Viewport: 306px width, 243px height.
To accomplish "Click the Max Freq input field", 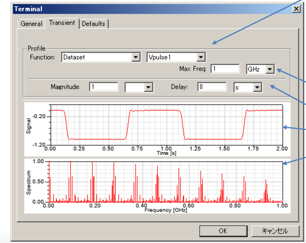I will tap(225, 69).
